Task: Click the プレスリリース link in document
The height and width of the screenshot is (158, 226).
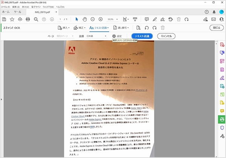Action: click(141, 90)
